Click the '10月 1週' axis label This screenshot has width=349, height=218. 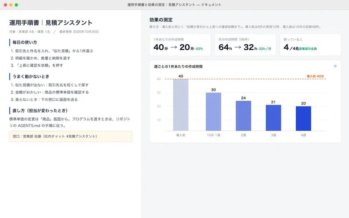click(x=213, y=135)
